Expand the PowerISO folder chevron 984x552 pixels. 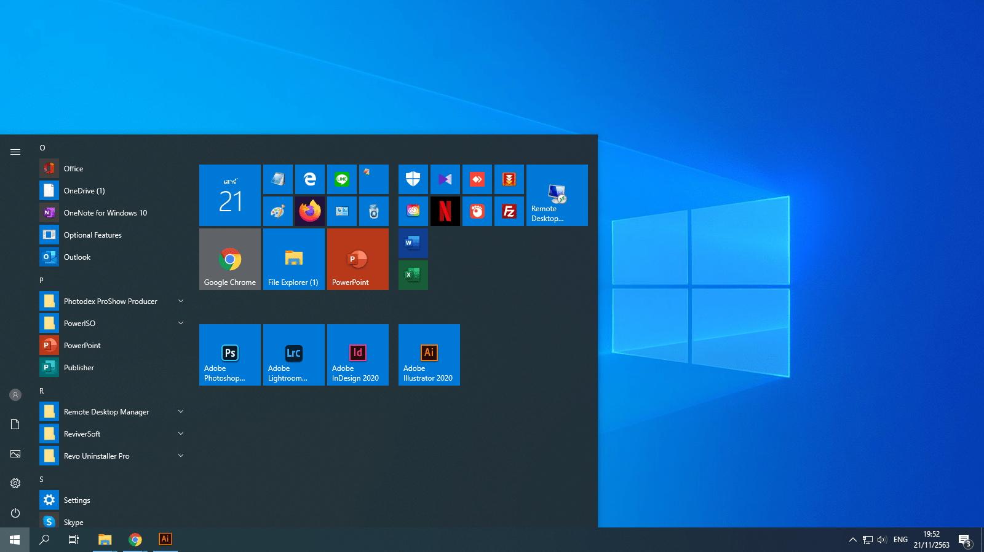coord(181,323)
